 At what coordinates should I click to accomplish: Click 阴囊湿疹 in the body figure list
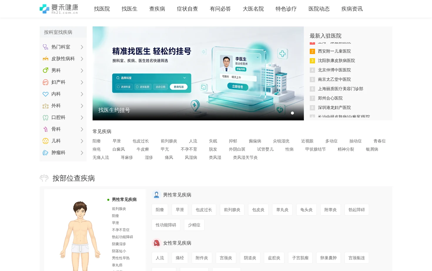click(119, 244)
